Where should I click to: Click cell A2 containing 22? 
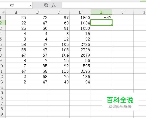[x=16, y=23]
